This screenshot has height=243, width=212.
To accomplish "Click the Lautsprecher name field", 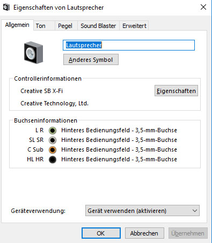I will tap(129, 45).
